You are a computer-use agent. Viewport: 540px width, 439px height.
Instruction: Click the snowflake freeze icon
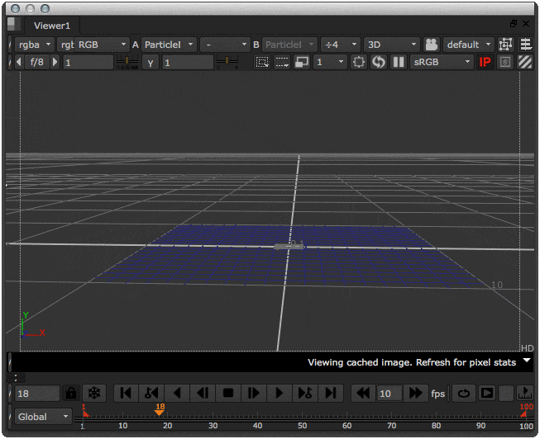[x=95, y=394]
